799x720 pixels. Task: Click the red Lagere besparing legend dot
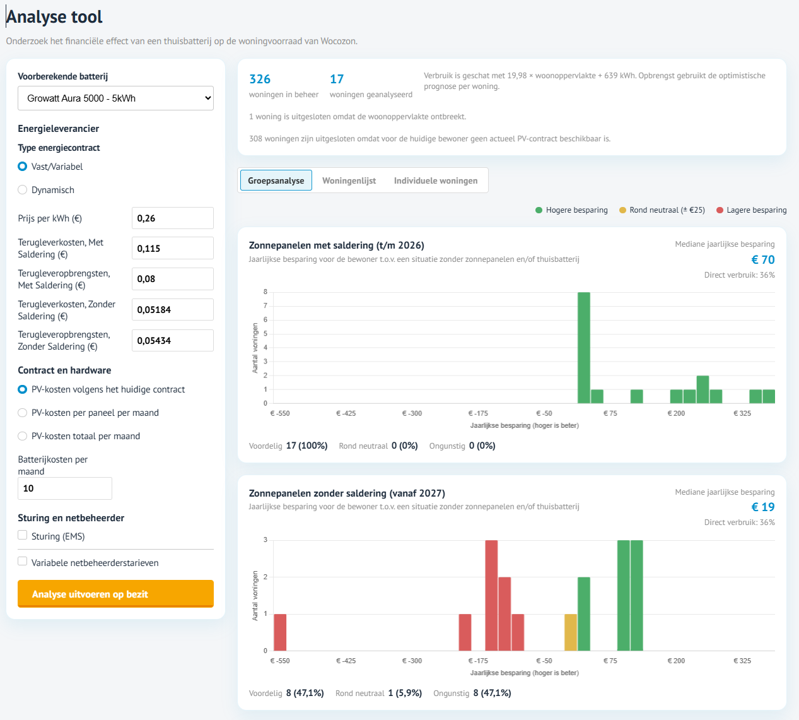point(720,210)
